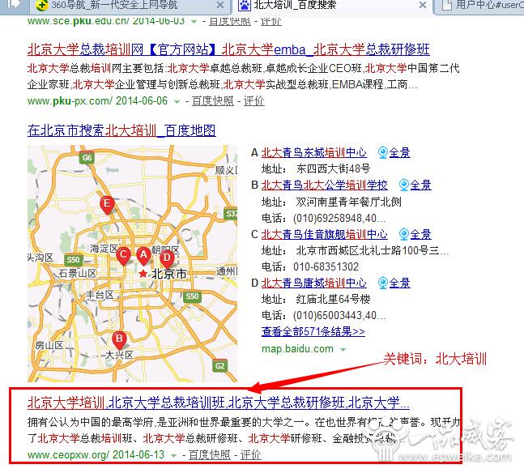Screen dimensions: 524x473
Task: Click map marker B pin
Action: 119,341
